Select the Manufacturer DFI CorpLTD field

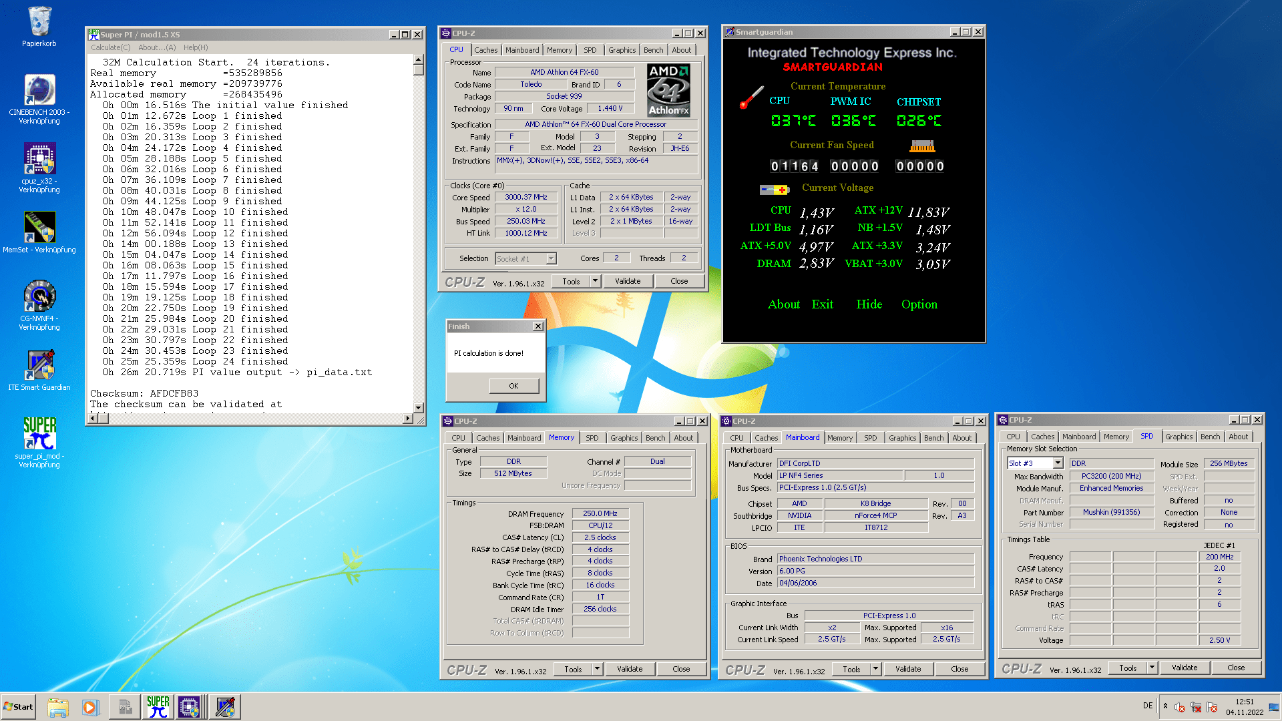pos(875,463)
